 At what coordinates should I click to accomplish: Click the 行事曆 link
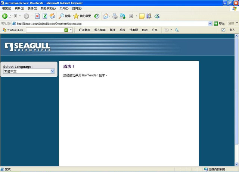[134, 30]
